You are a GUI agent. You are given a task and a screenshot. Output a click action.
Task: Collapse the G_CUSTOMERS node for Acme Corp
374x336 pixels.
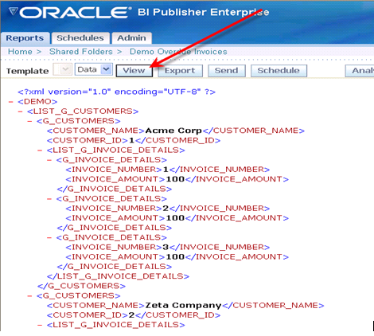pos(30,121)
